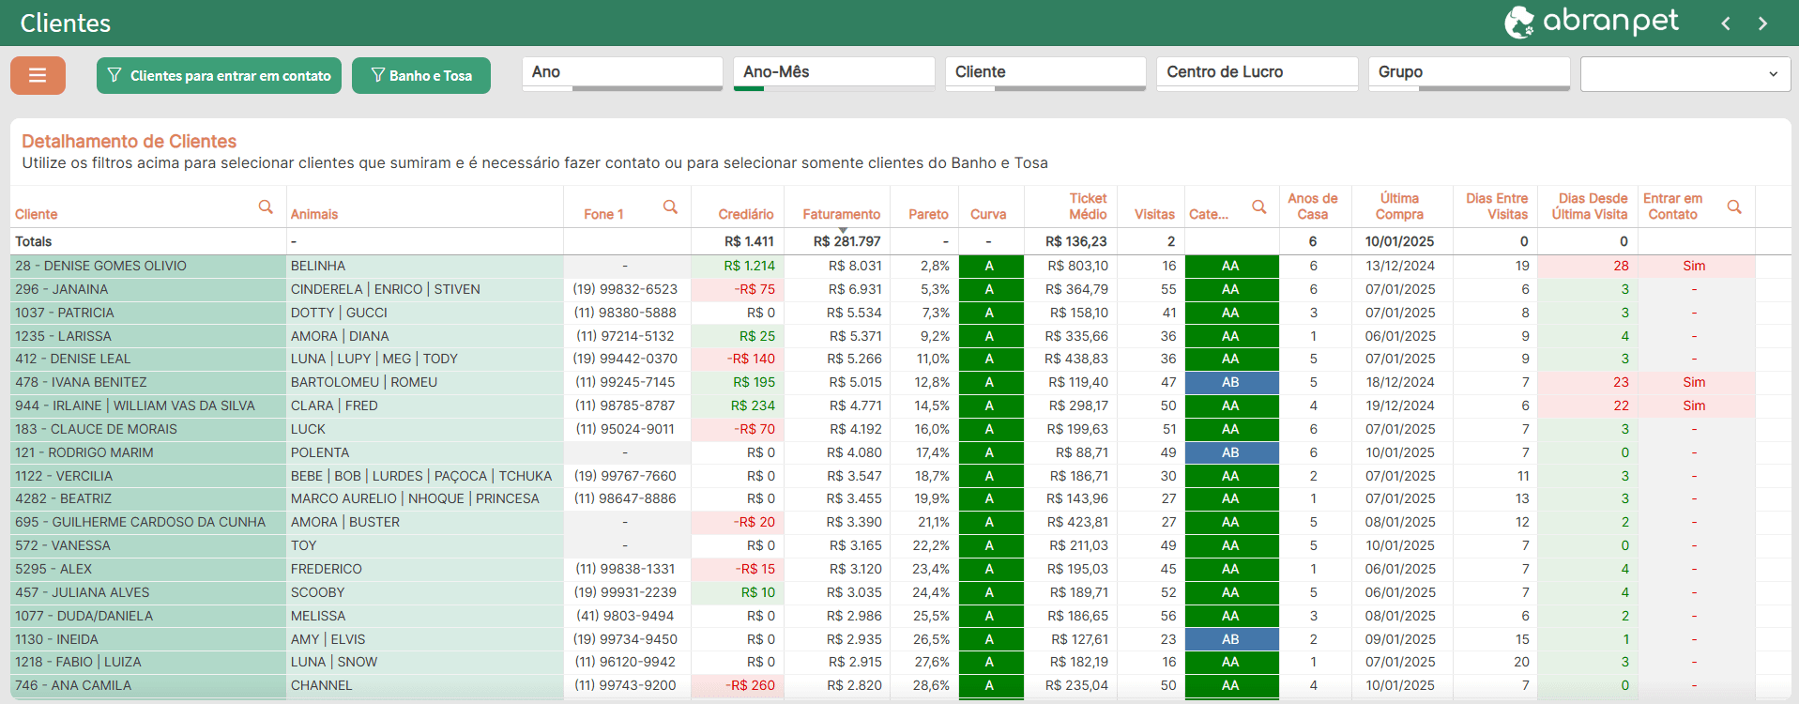Image resolution: width=1799 pixels, height=704 pixels.
Task: Open the orange hamburger menu button
Action: (38, 75)
